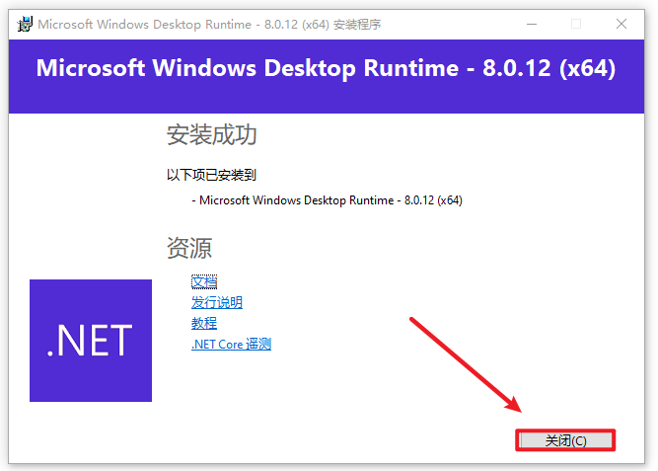The image size is (658, 471).
Task: Click the installer icon in the title bar
Action: click(x=23, y=24)
